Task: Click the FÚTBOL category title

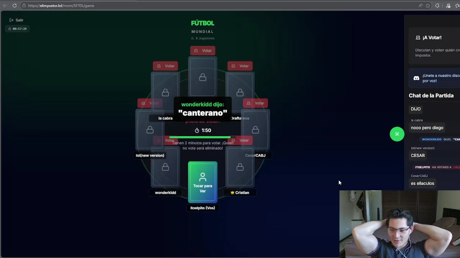Action: pyautogui.click(x=203, y=23)
